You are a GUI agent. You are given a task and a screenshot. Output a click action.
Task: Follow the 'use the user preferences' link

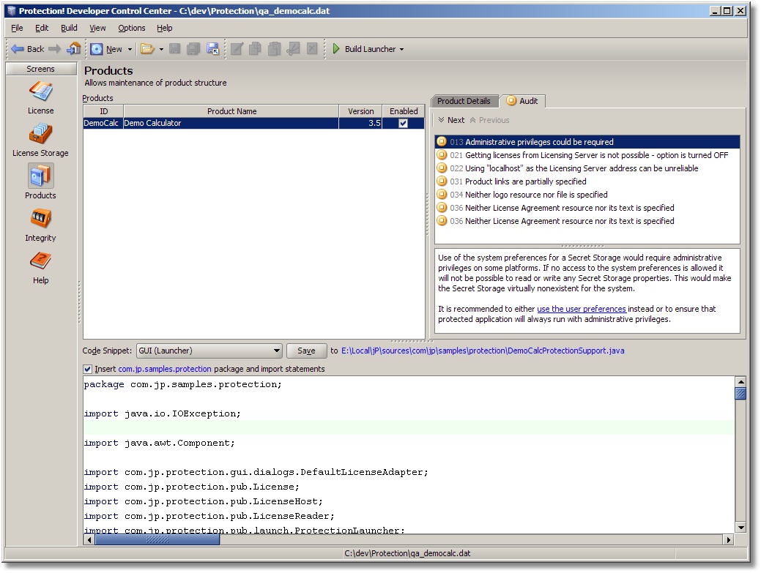[581, 309]
